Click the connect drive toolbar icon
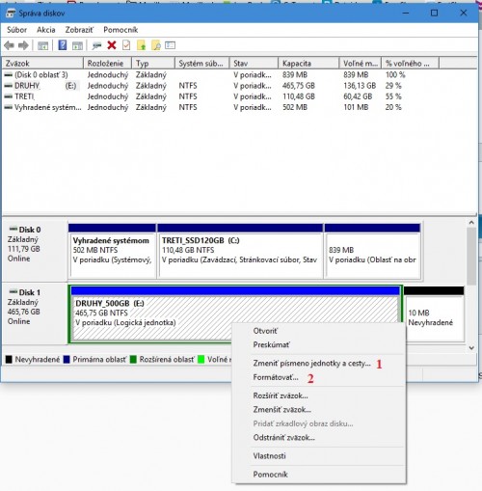 (96, 45)
